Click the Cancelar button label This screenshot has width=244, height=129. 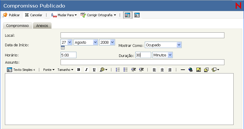(x=36, y=15)
